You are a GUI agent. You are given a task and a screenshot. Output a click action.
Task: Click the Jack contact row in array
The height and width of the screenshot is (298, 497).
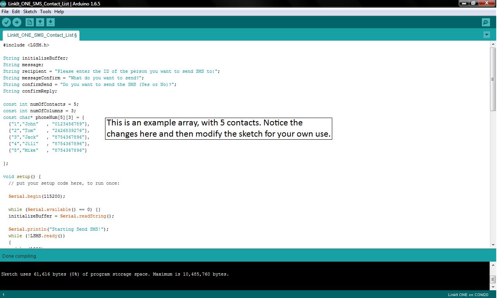[49, 137]
